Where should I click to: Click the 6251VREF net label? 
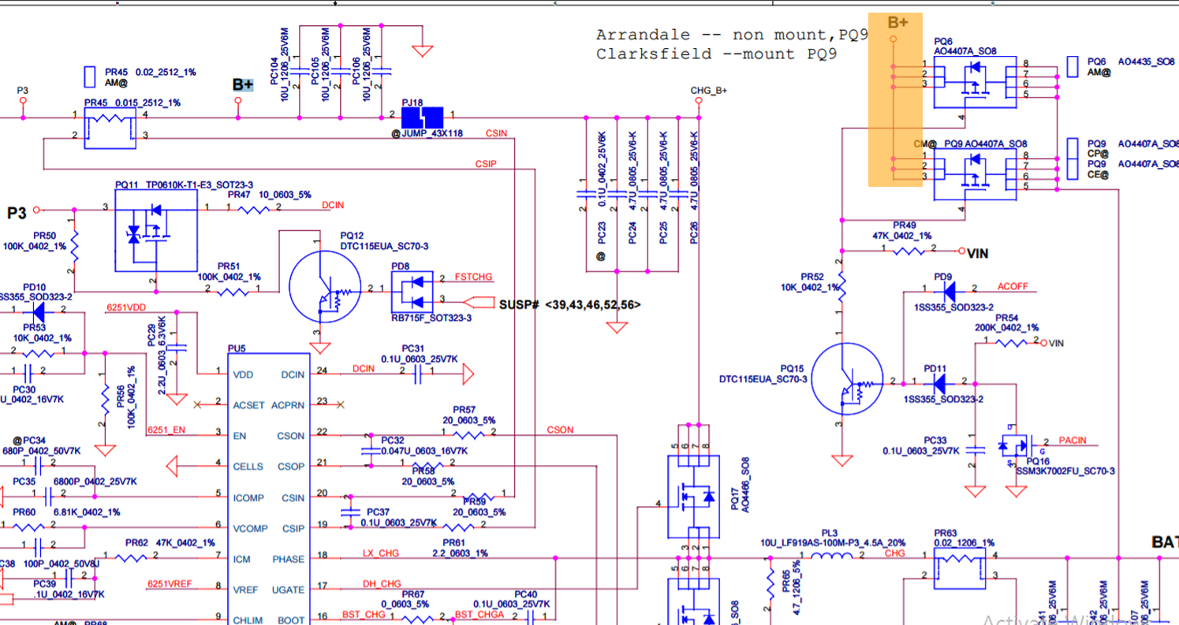(x=169, y=584)
